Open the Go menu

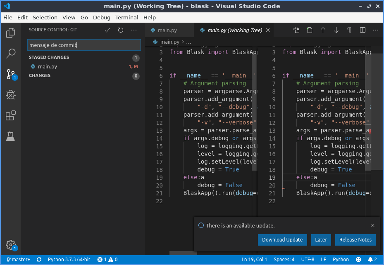click(84, 18)
